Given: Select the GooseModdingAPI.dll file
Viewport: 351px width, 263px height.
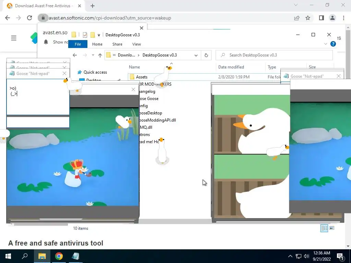Looking at the screenshot, I should tap(157, 120).
